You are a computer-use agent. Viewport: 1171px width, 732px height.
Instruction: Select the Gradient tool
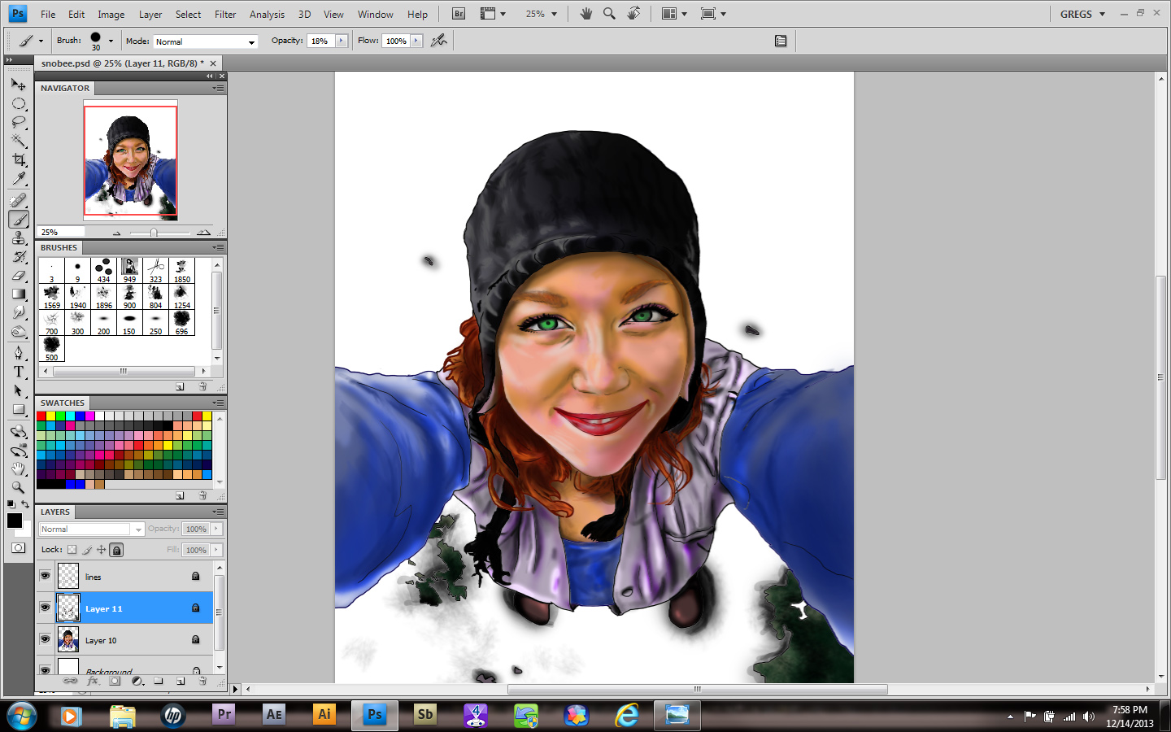click(19, 294)
